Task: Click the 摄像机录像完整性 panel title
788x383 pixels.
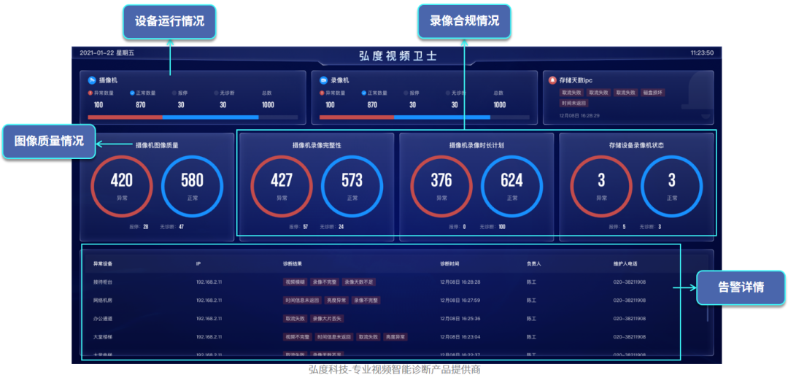Action: click(317, 145)
